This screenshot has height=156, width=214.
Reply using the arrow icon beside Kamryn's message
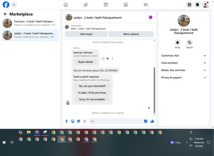(x=108, y=58)
